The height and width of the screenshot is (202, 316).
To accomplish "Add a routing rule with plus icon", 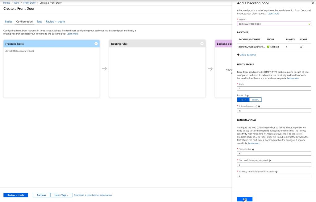I will (202, 44).
